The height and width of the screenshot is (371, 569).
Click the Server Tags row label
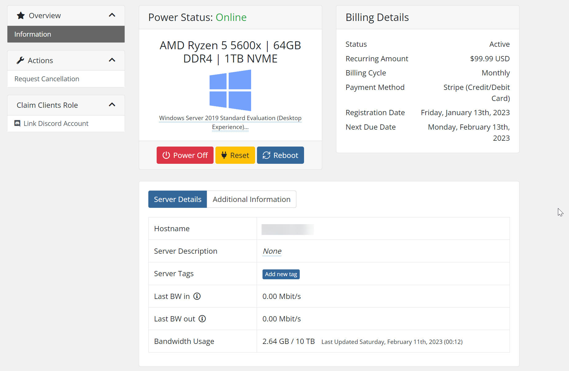coord(174,273)
